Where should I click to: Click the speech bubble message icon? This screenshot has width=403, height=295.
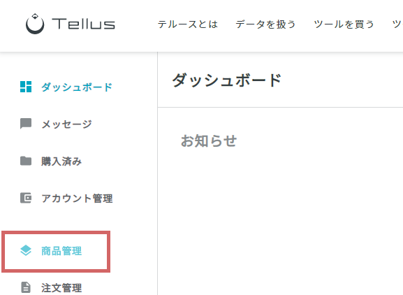click(x=26, y=124)
